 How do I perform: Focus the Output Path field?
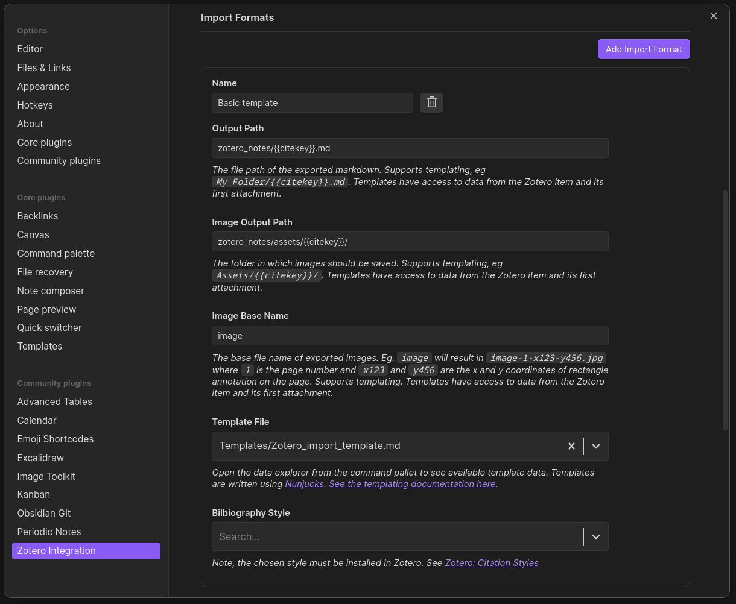coord(410,148)
